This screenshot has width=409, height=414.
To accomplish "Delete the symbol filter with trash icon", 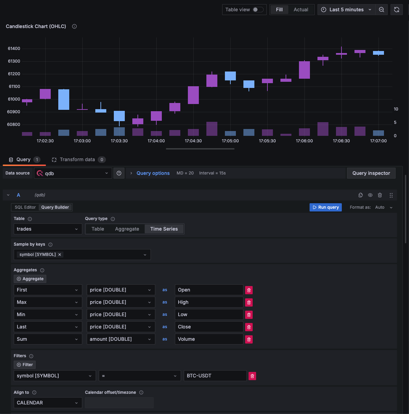I will point(252,376).
